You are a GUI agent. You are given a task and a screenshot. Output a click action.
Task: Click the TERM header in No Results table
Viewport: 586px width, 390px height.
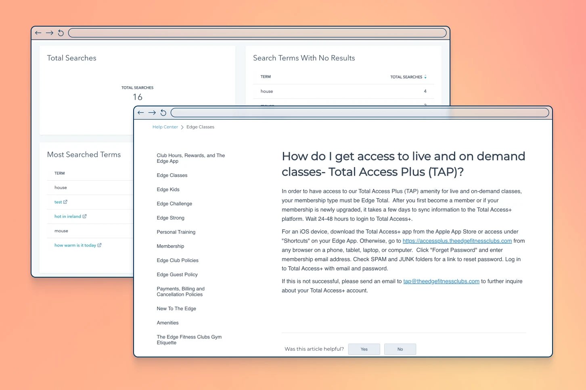coord(266,77)
